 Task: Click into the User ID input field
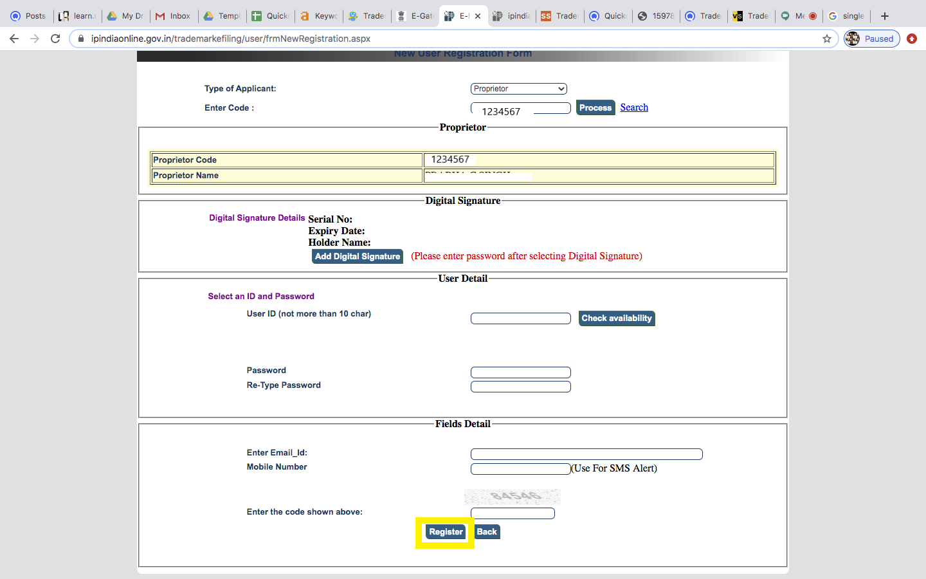click(520, 318)
